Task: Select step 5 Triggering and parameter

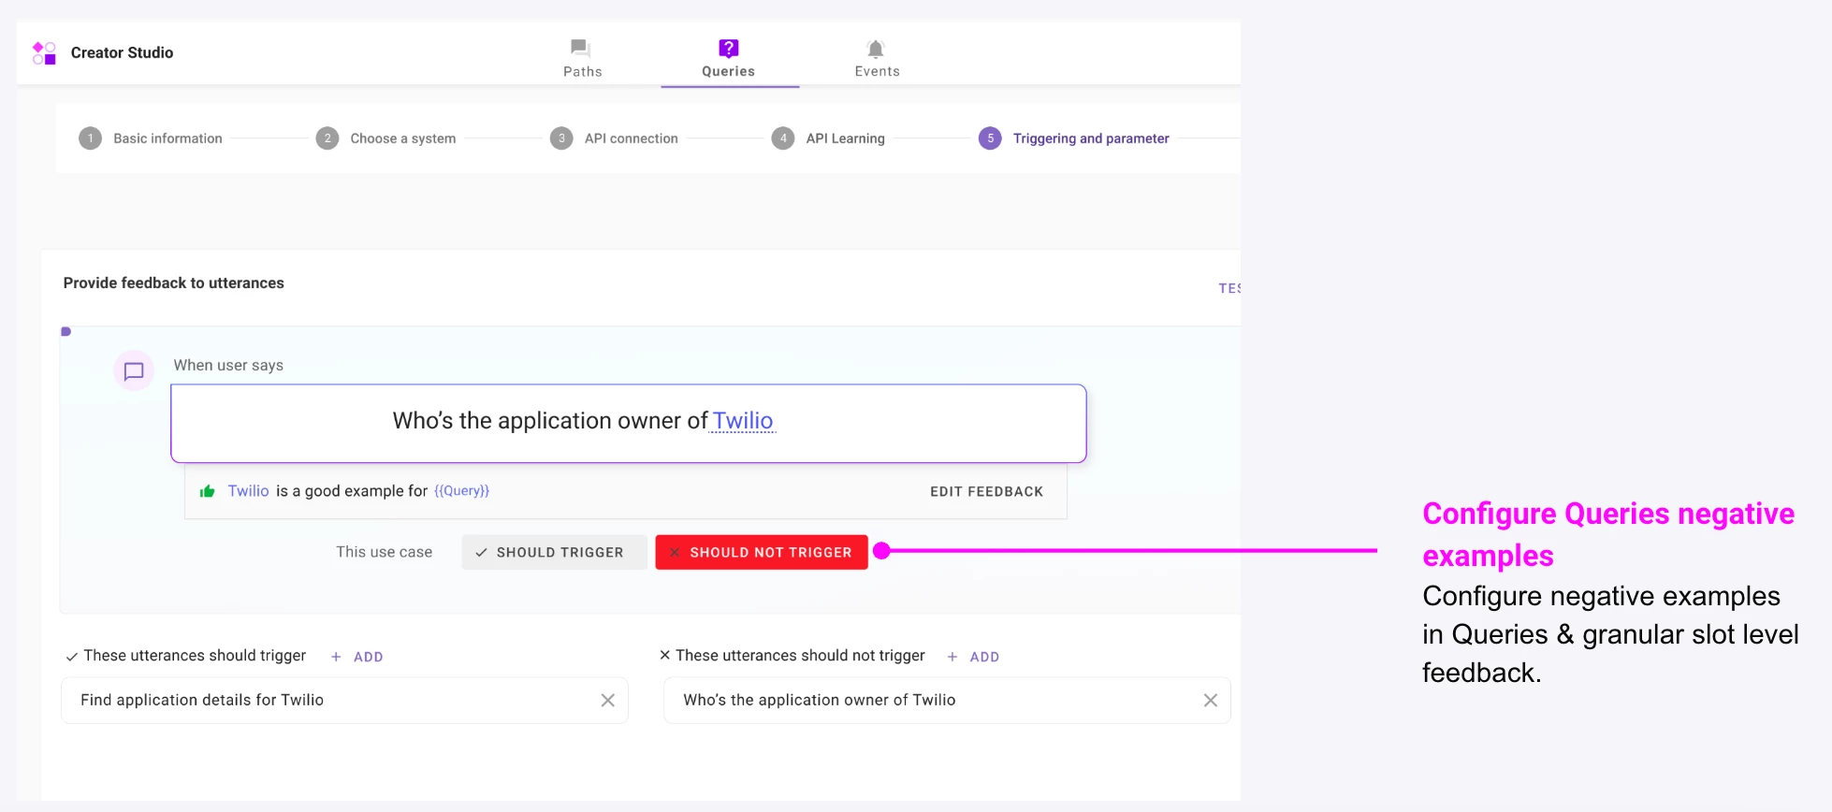Action: [1074, 138]
